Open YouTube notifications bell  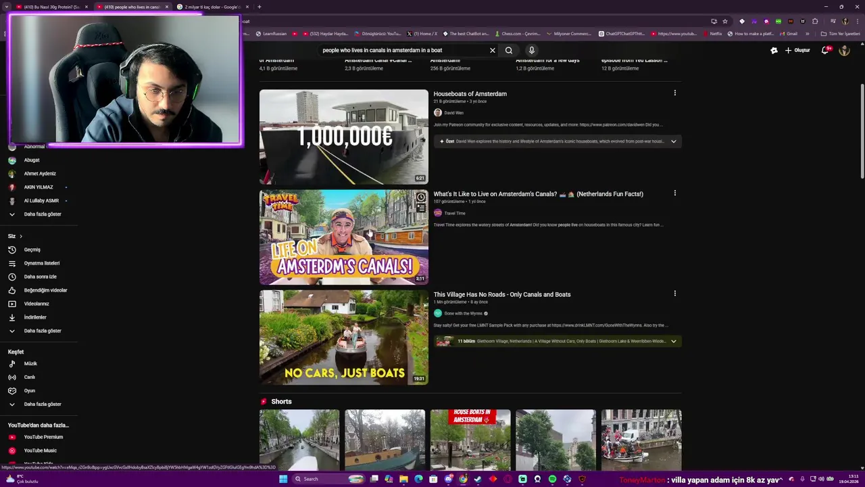(x=825, y=50)
